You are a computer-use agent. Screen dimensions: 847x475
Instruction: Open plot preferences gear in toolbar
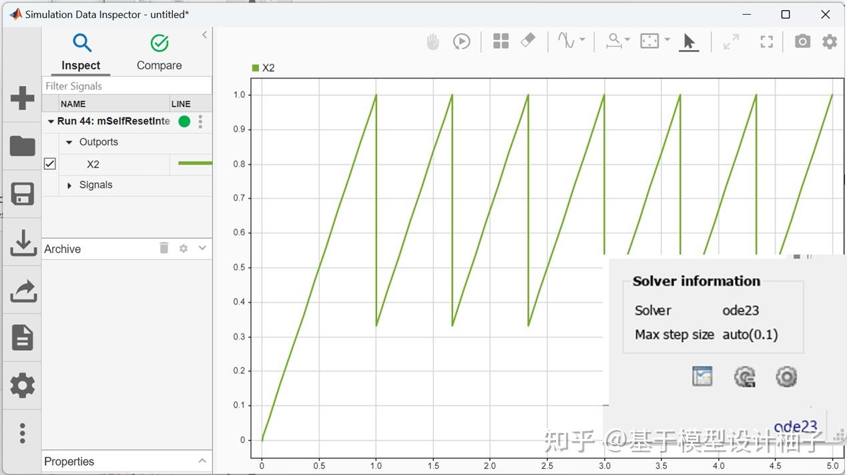click(x=830, y=41)
